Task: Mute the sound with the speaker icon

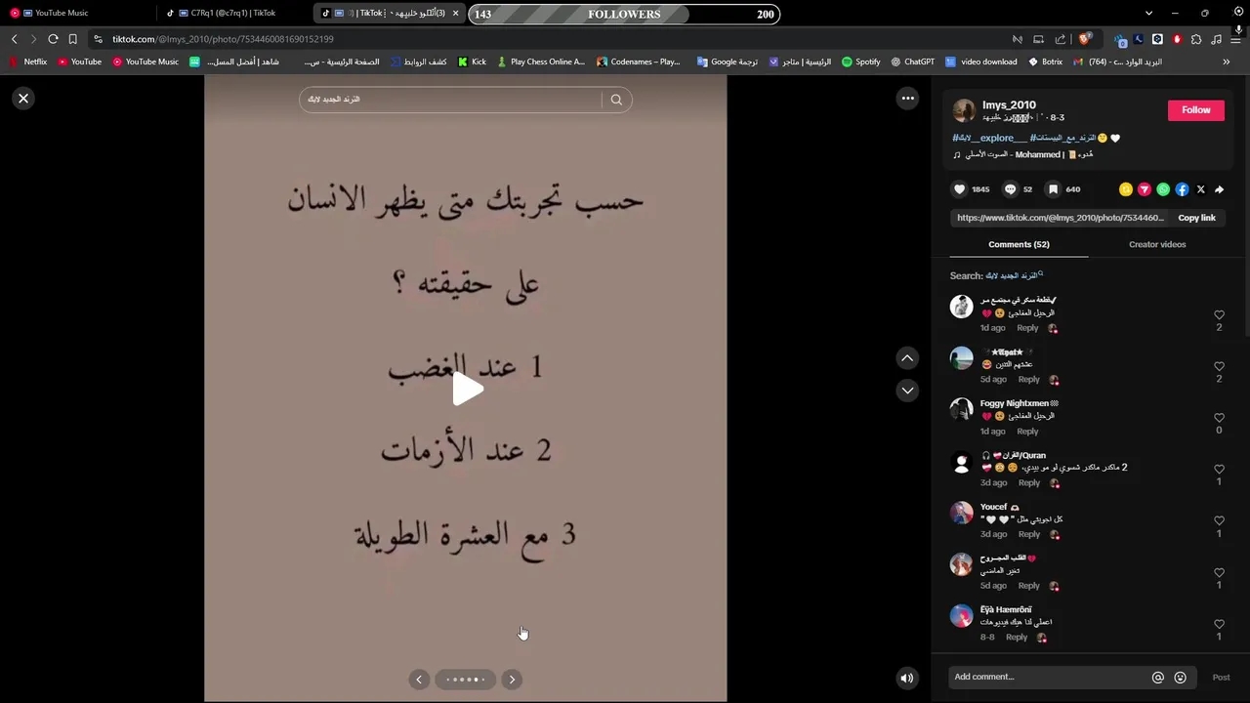Action: (x=907, y=678)
